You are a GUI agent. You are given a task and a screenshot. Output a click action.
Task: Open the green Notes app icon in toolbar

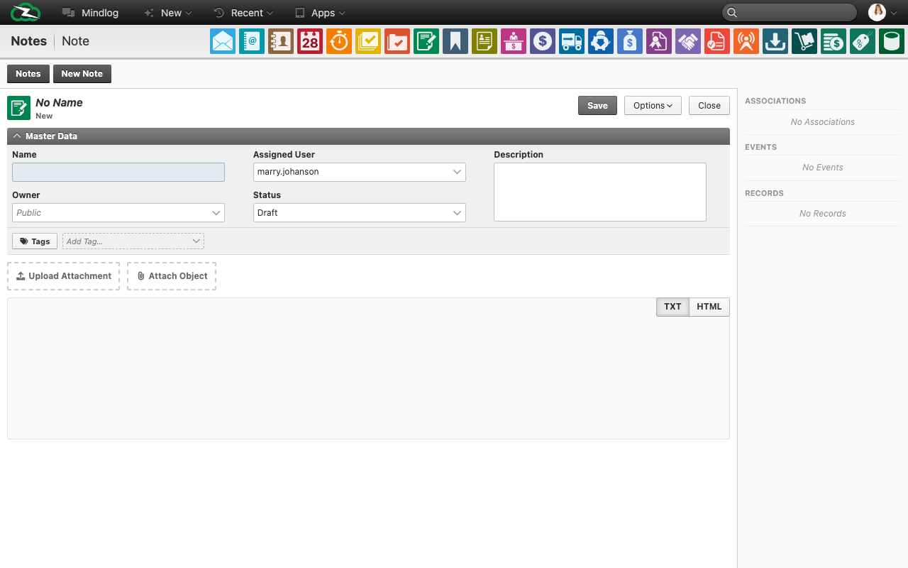(x=426, y=41)
